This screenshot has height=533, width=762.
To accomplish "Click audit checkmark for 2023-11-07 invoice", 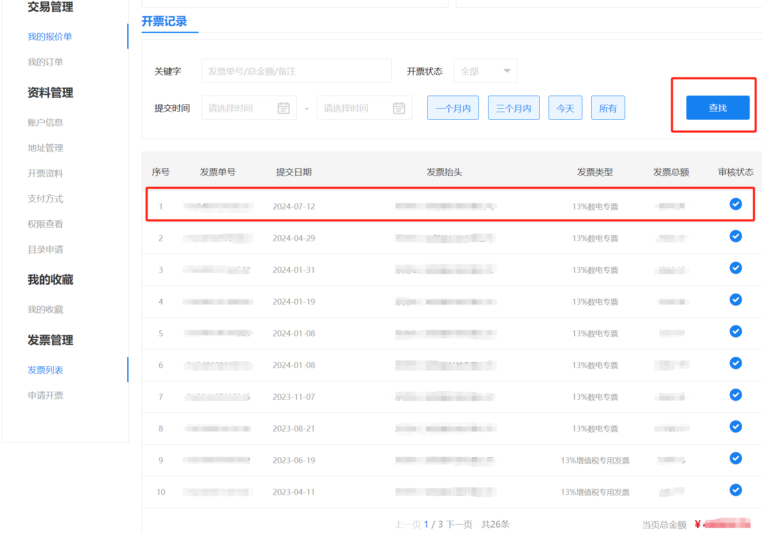I will tap(735, 395).
